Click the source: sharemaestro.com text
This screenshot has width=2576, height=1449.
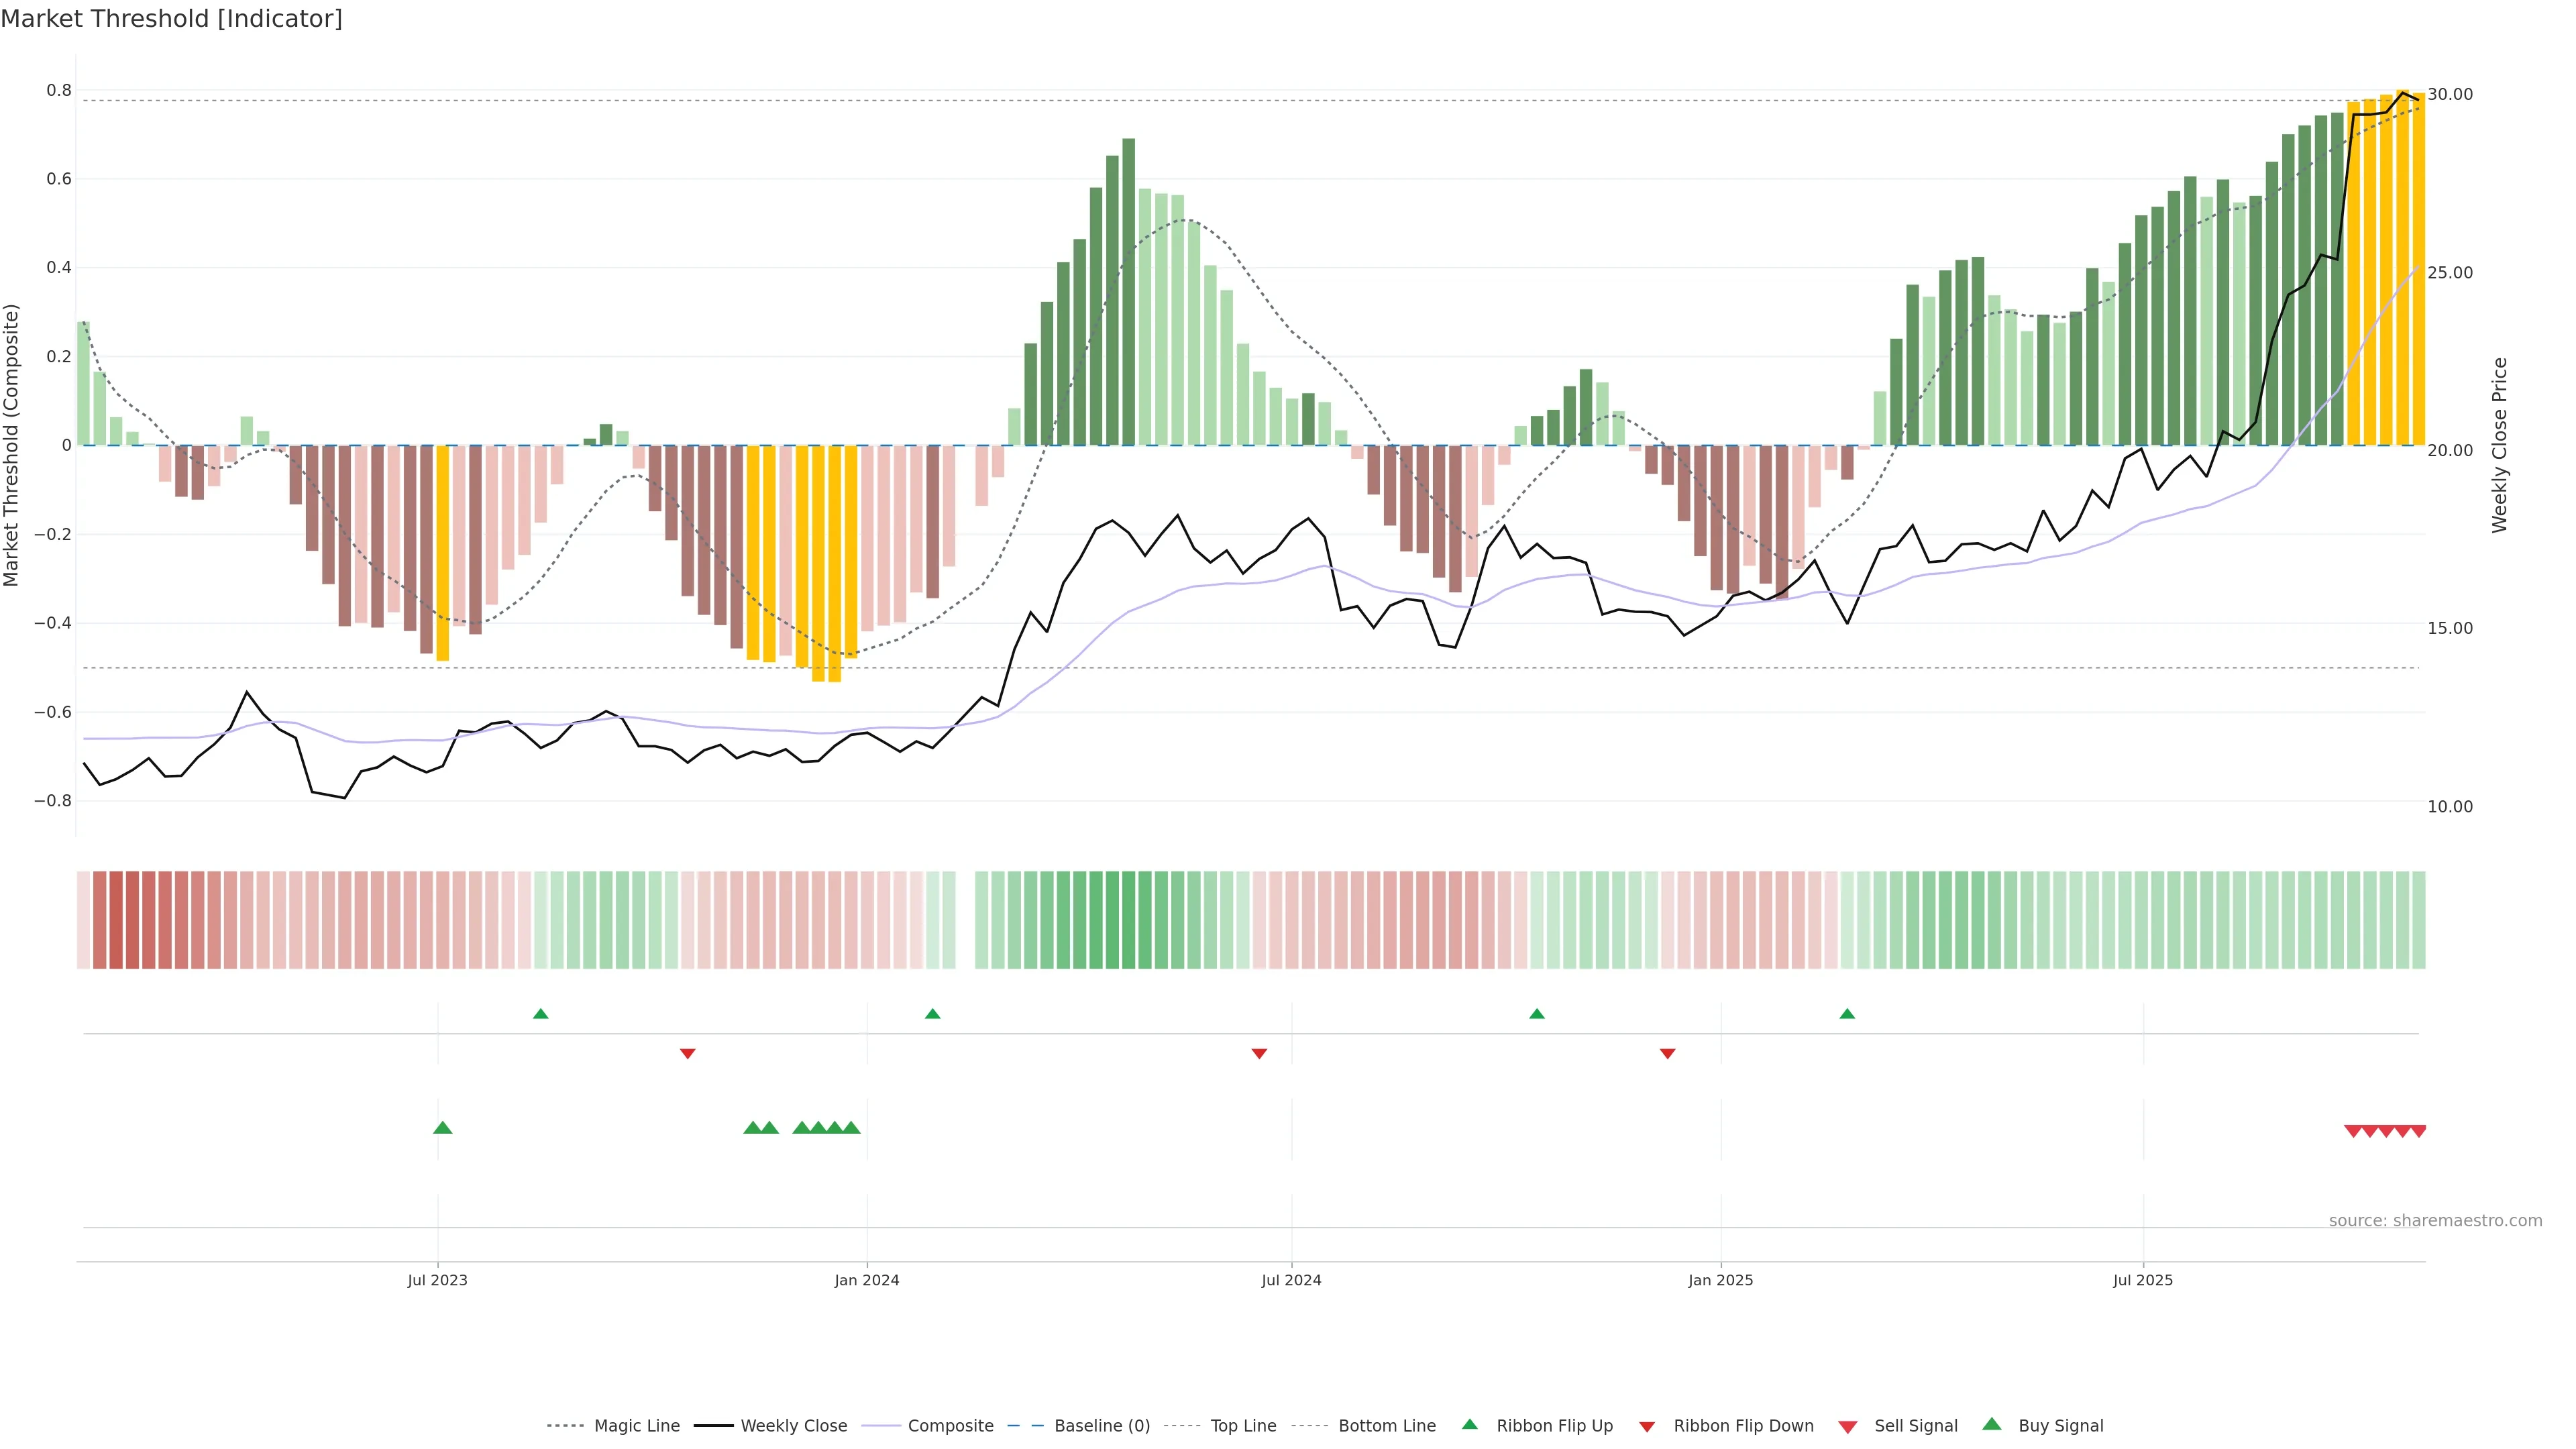2435,1221
